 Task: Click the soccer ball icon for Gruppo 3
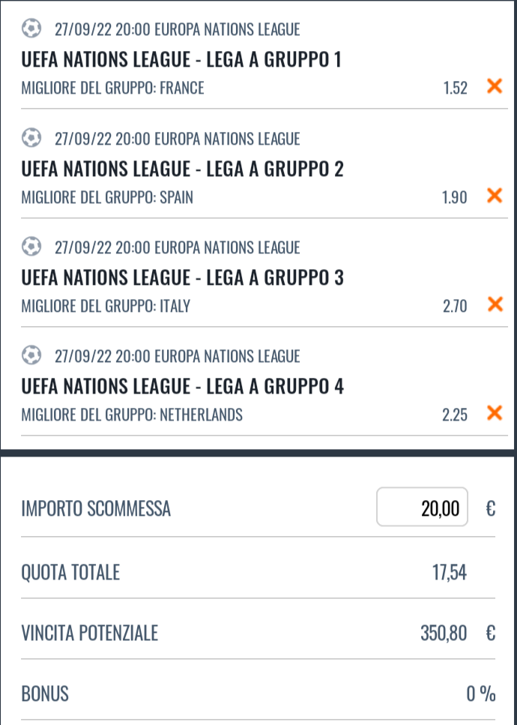coord(31,247)
